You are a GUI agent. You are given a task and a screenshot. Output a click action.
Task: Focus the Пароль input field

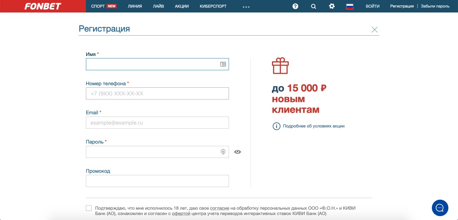tap(157, 152)
